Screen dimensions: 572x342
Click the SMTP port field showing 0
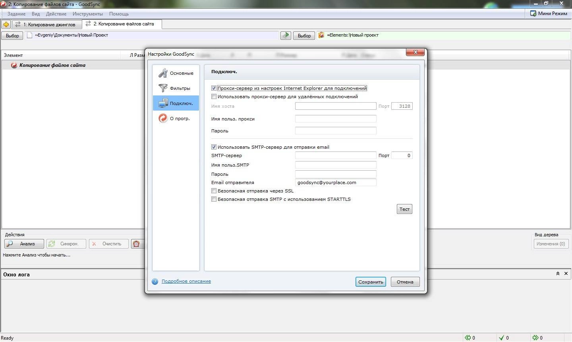point(402,155)
